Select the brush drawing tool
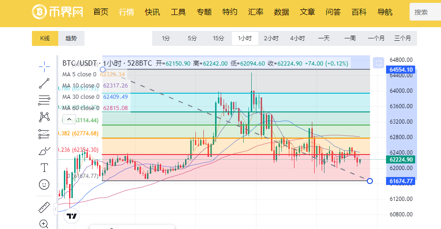 coord(44,151)
